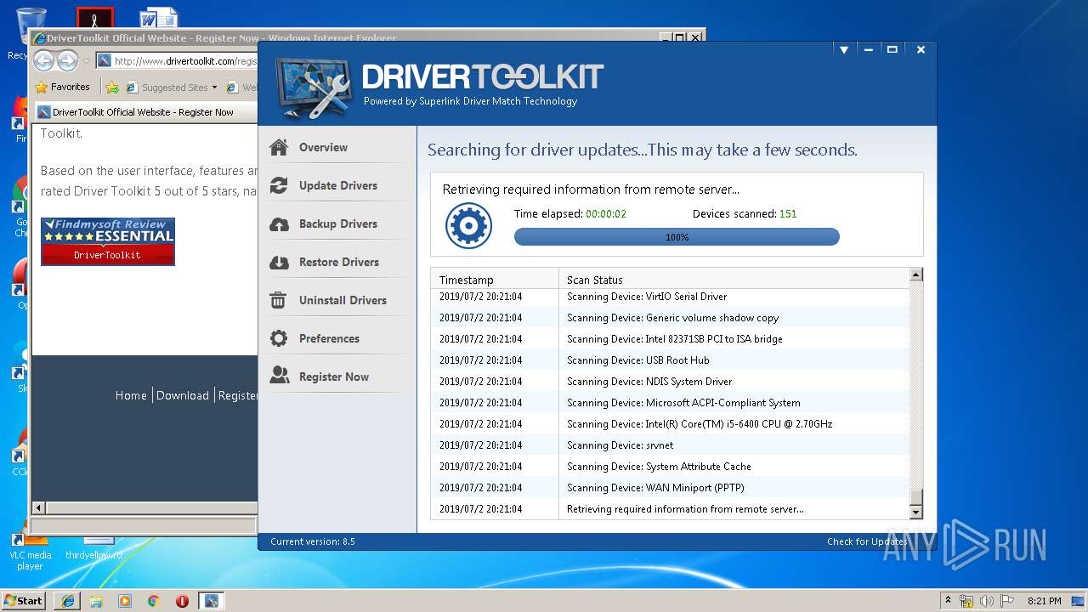Click the Scan Status column header
This screenshot has width=1088, height=612.
point(734,280)
